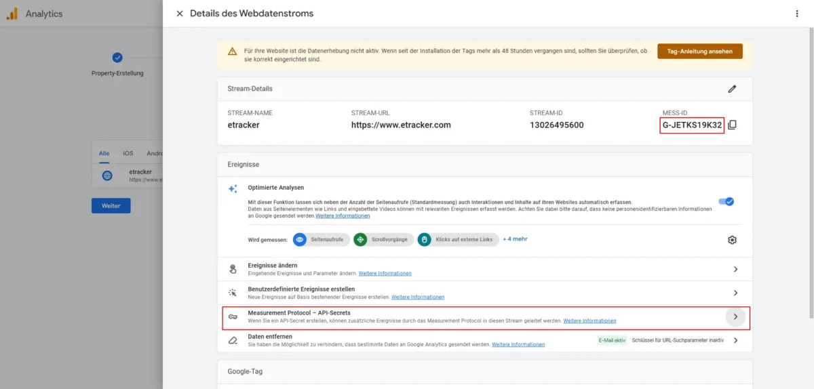Screen dimensions: 814x389
Task: Click Ereignisse ändern hand icon
Action: tap(233, 269)
